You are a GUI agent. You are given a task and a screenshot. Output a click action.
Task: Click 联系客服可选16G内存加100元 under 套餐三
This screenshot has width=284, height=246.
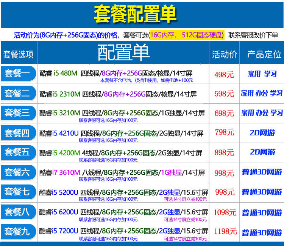pos(108,120)
